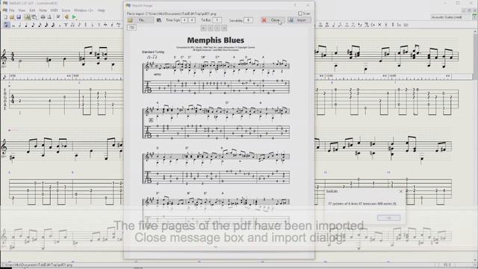The width and height of the screenshot is (478, 269).
Task: Select the sixteenth note duration icon
Action: coord(40,25)
